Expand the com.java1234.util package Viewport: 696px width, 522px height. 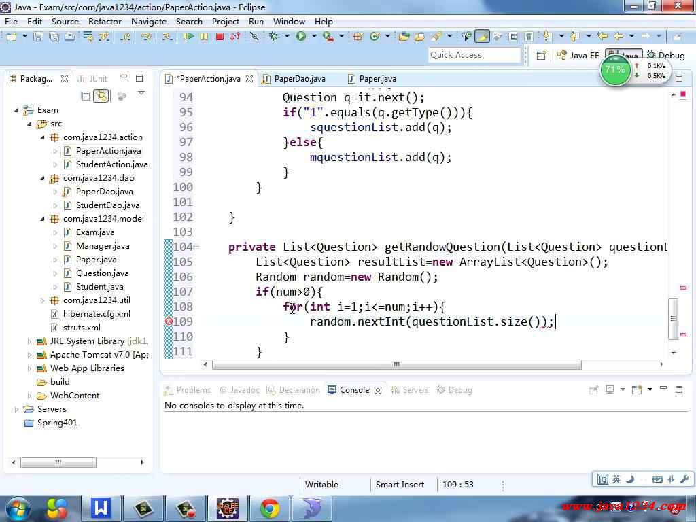tap(43, 300)
